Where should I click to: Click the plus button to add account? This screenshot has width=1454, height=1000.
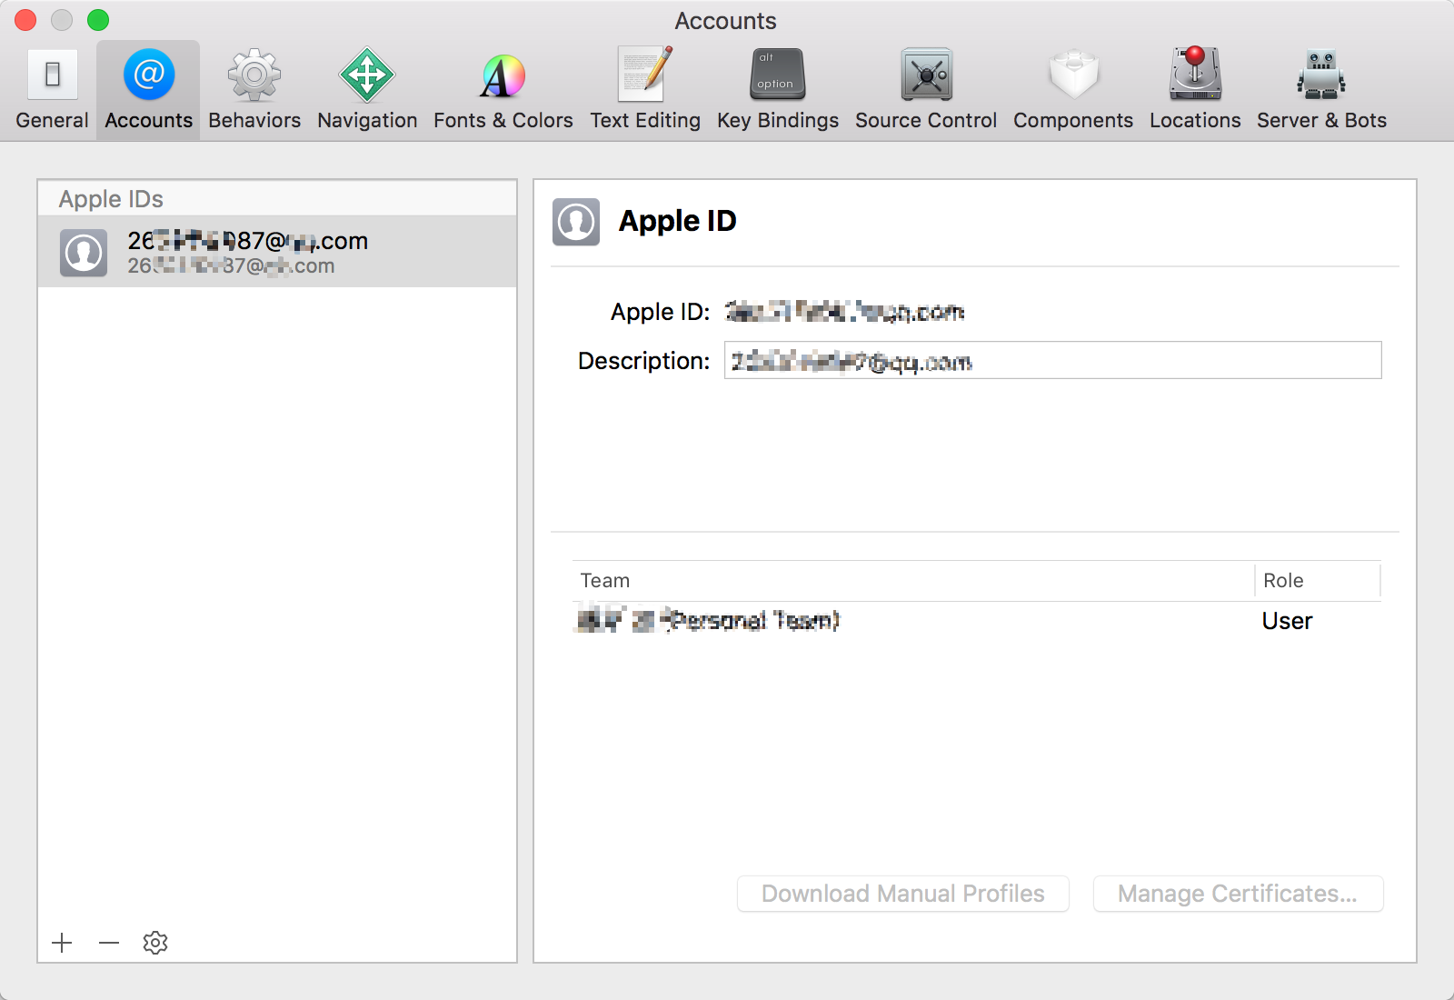pyautogui.click(x=62, y=943)
